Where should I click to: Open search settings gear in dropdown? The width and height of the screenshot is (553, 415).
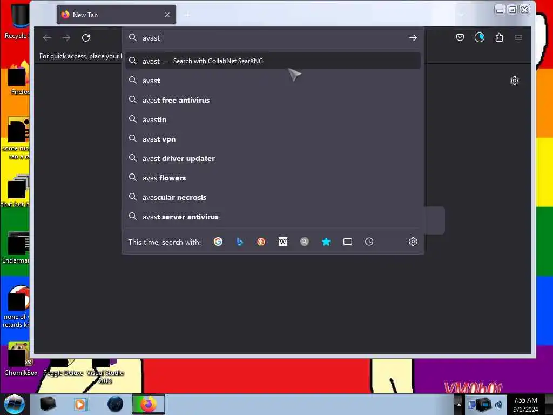point(413,242)
